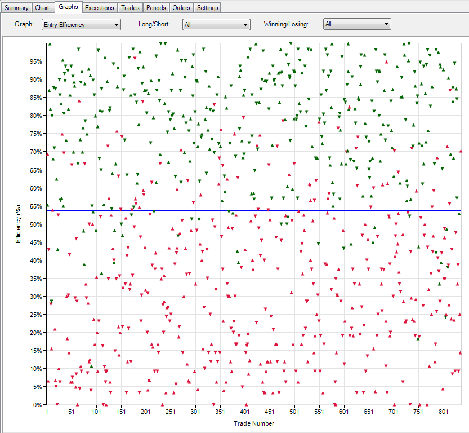Open the Graph type dropdown showing Entry Efficiency
Image resolution: width=469 pixels, height=433 pixels.
pos(81,25)
